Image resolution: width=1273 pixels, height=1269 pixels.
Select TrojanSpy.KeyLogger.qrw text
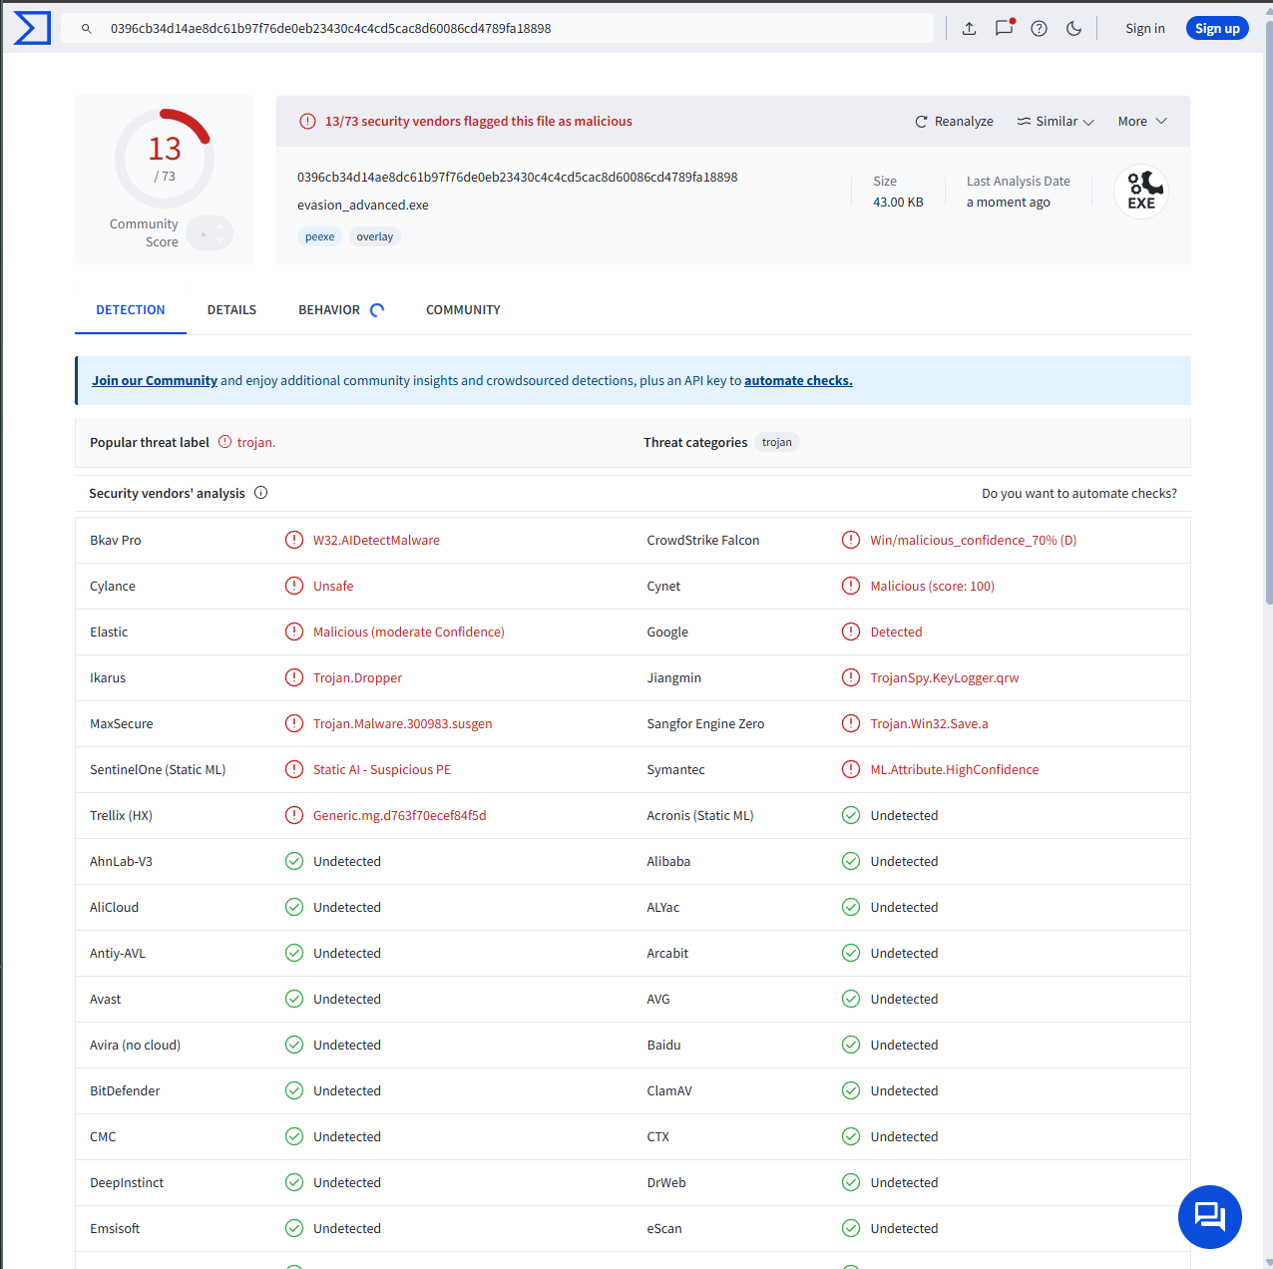pos(944,677)
